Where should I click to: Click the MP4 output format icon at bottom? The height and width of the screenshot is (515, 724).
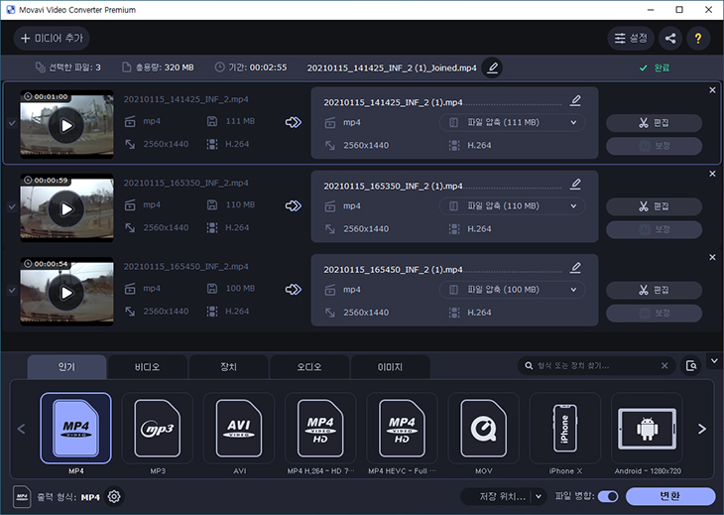point(22,496)
